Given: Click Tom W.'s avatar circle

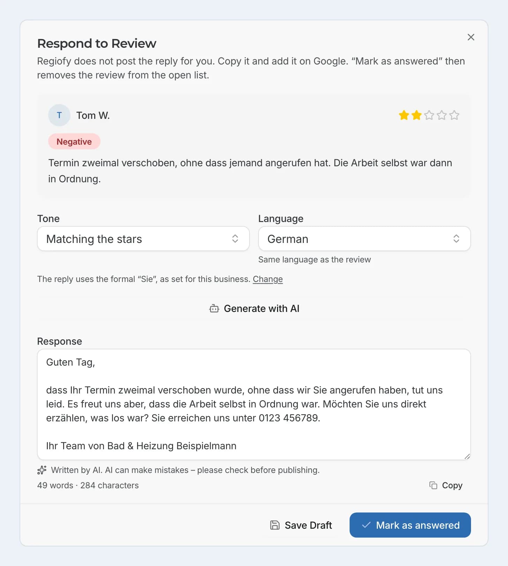Looking at the screenshot, I should [x=59, y=115].
